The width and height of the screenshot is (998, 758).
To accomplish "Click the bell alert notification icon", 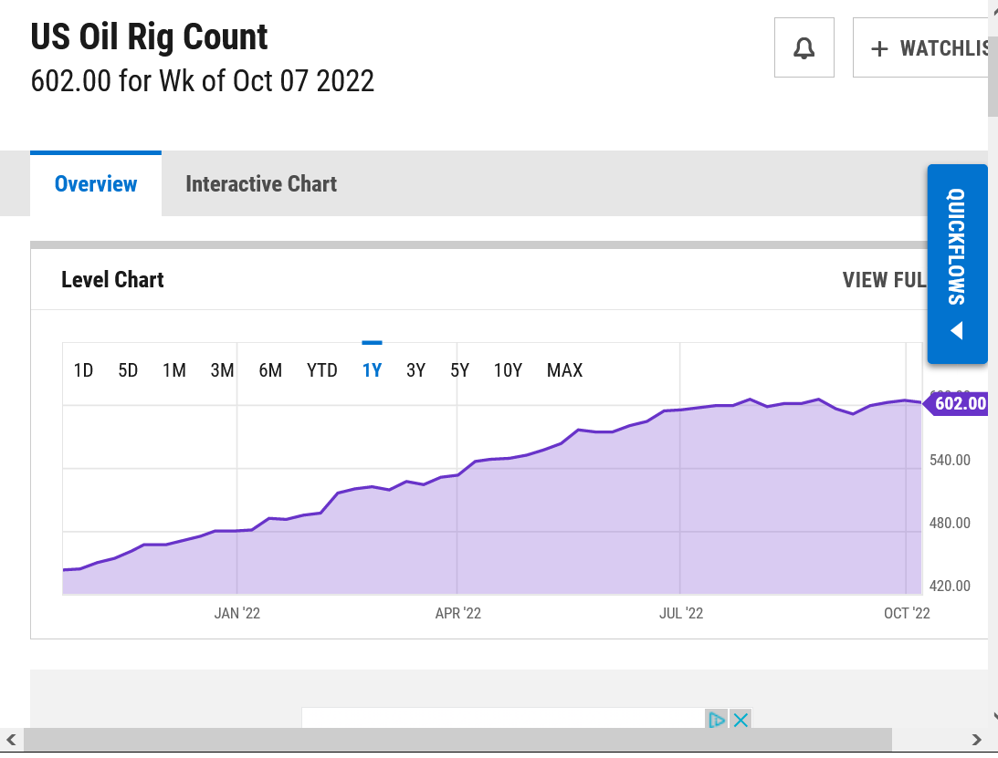I will point(804,48).
